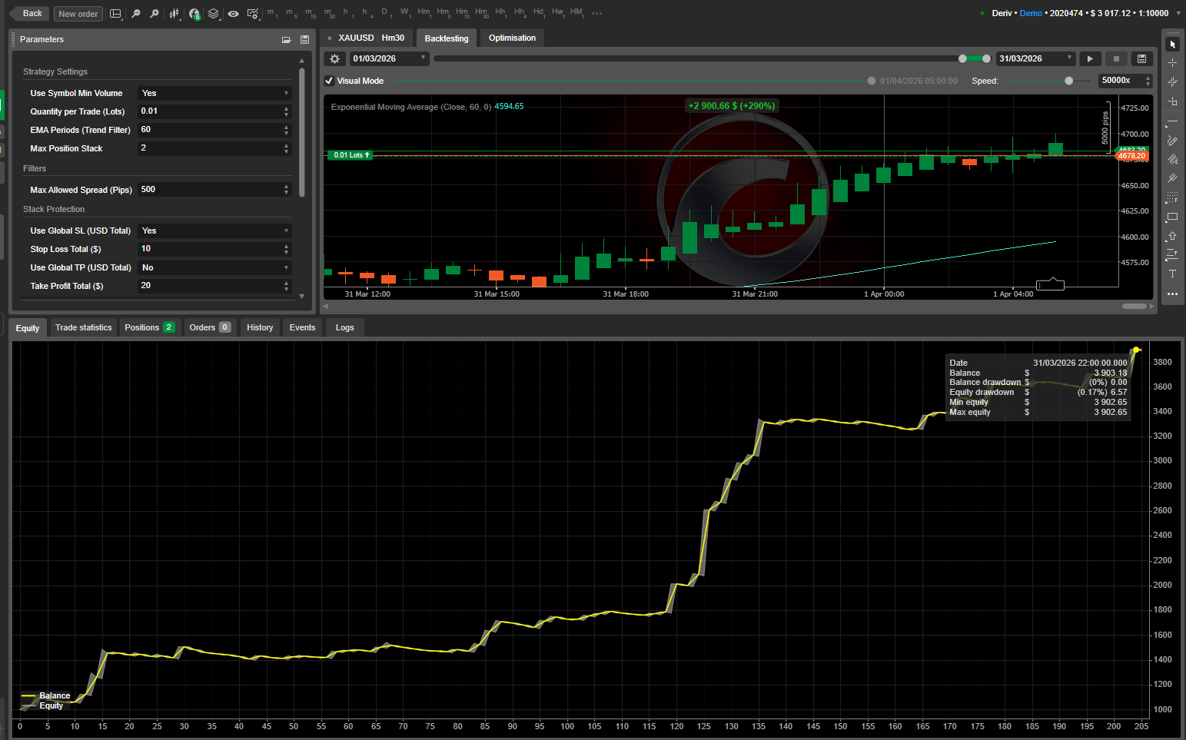Viewport: 1186px width, 740px height.
Task: Open chart type candlestick icon
Action: 174,14
